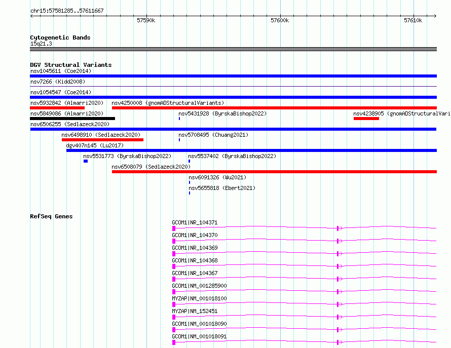Select dgv407n145 (Lu2017) label
451x348 pixels.
(x=95, y=145)
